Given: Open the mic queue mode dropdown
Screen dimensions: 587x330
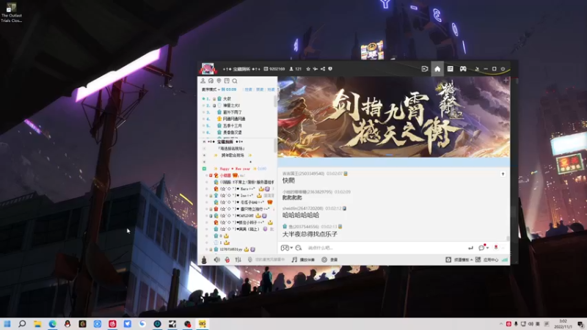Looking at the screenshot, I should coord(211,89).
